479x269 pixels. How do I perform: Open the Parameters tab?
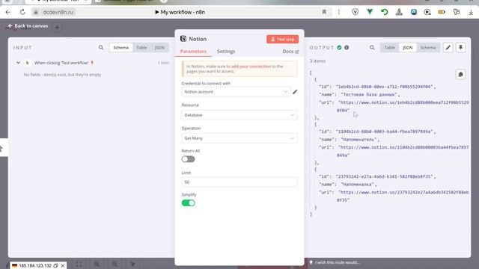[193, 52]
